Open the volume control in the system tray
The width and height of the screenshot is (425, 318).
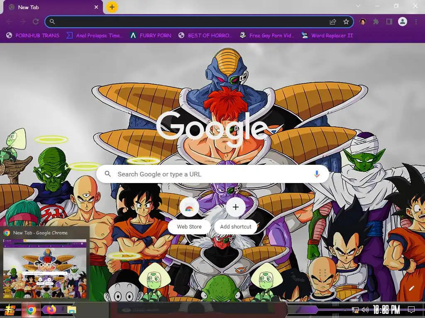[365, 310]
